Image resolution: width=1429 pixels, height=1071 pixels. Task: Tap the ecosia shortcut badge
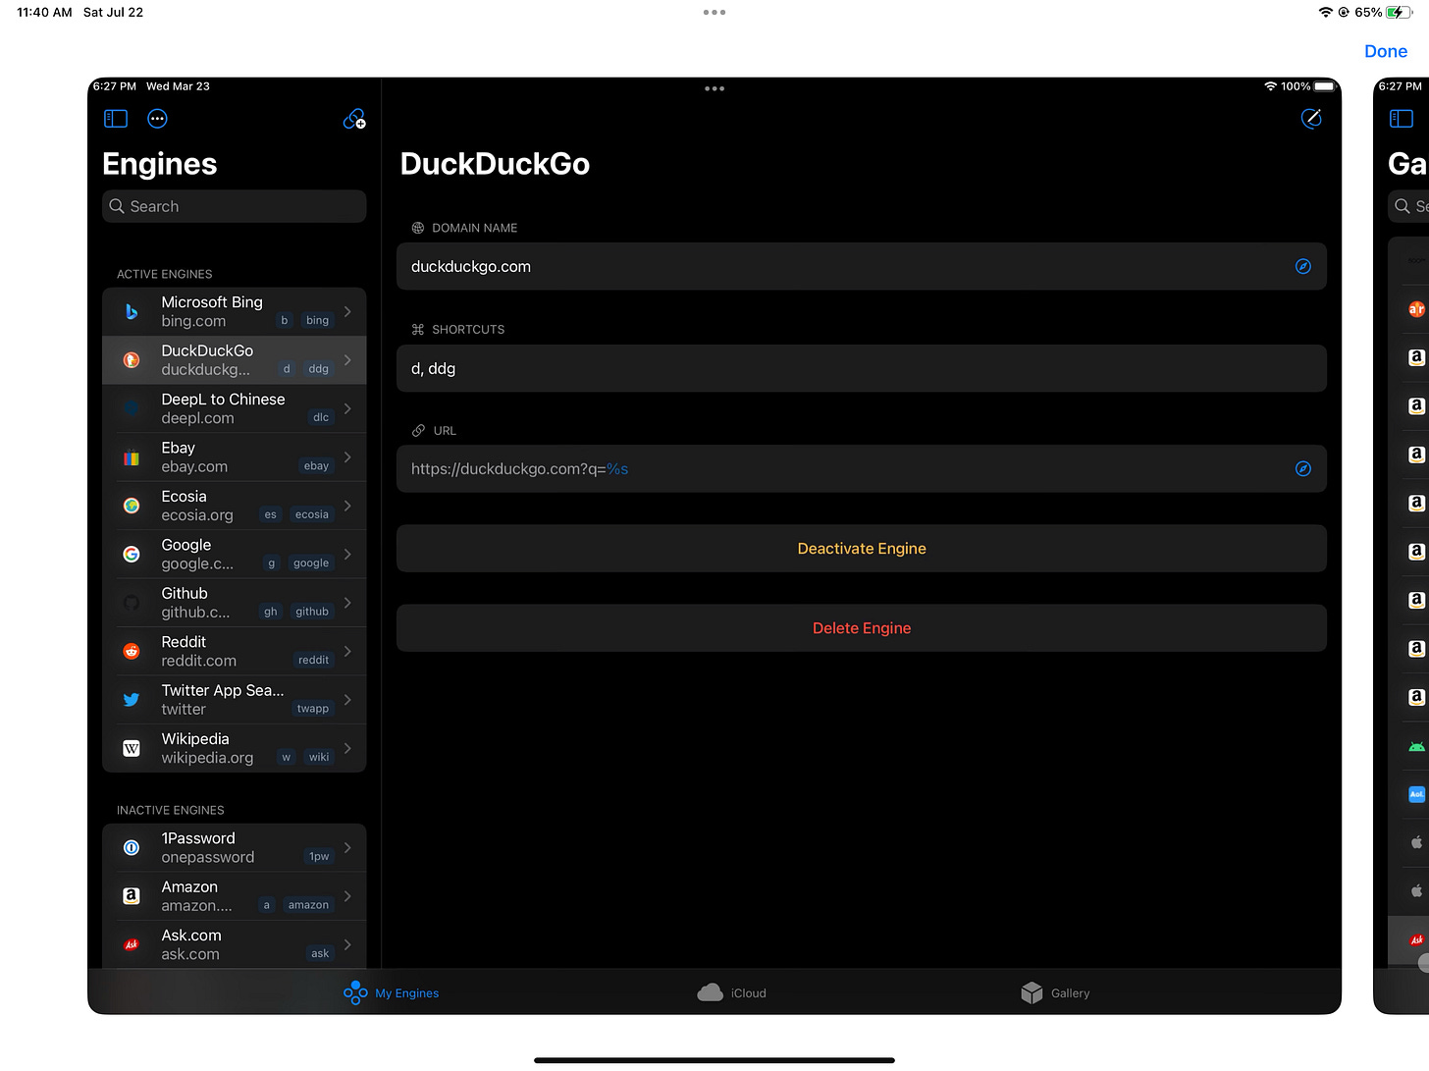pos(312,514)
